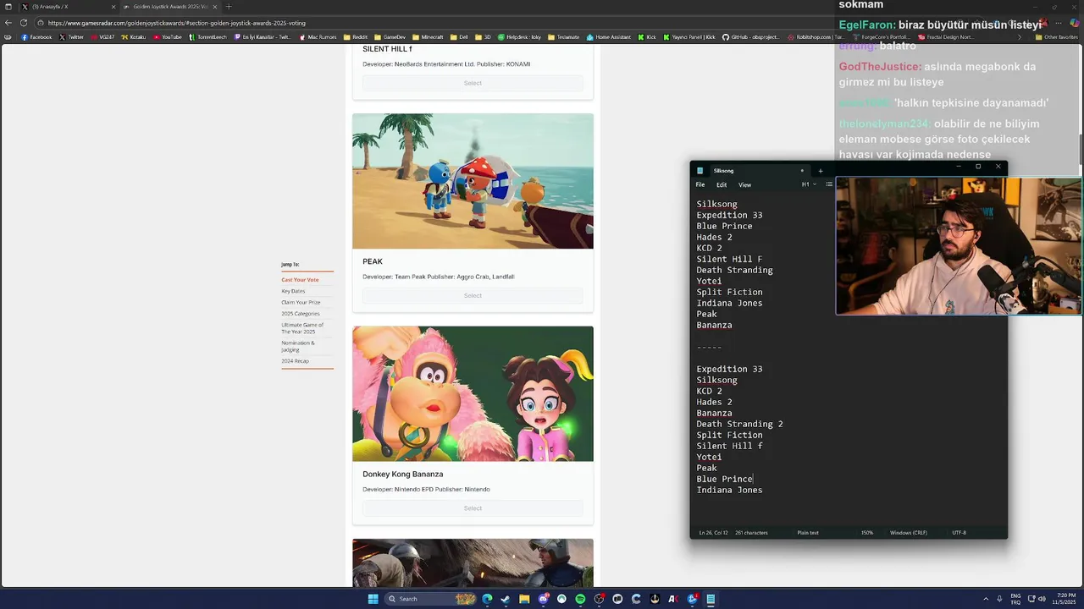Show hidden system tray icons
The height and width of the screenshot is (609, 1084).
coord(987,599)
